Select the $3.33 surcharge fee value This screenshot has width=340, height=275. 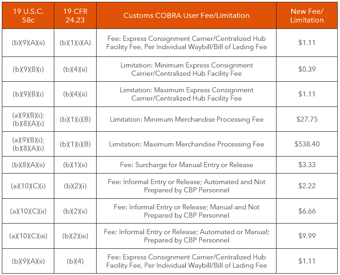pos(307,165)
